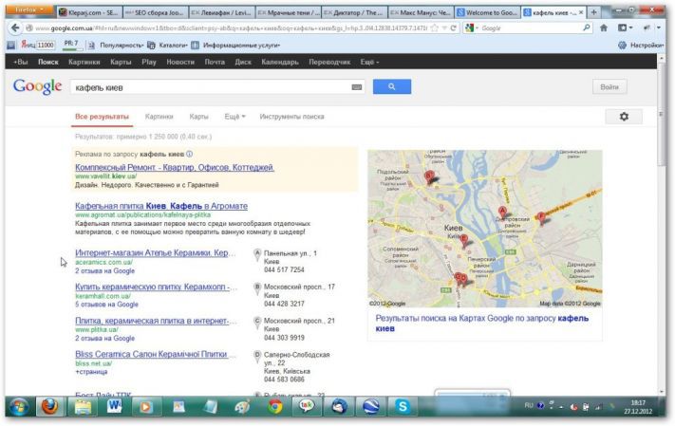Switch to the Картинки results tab

click(159, 117)
